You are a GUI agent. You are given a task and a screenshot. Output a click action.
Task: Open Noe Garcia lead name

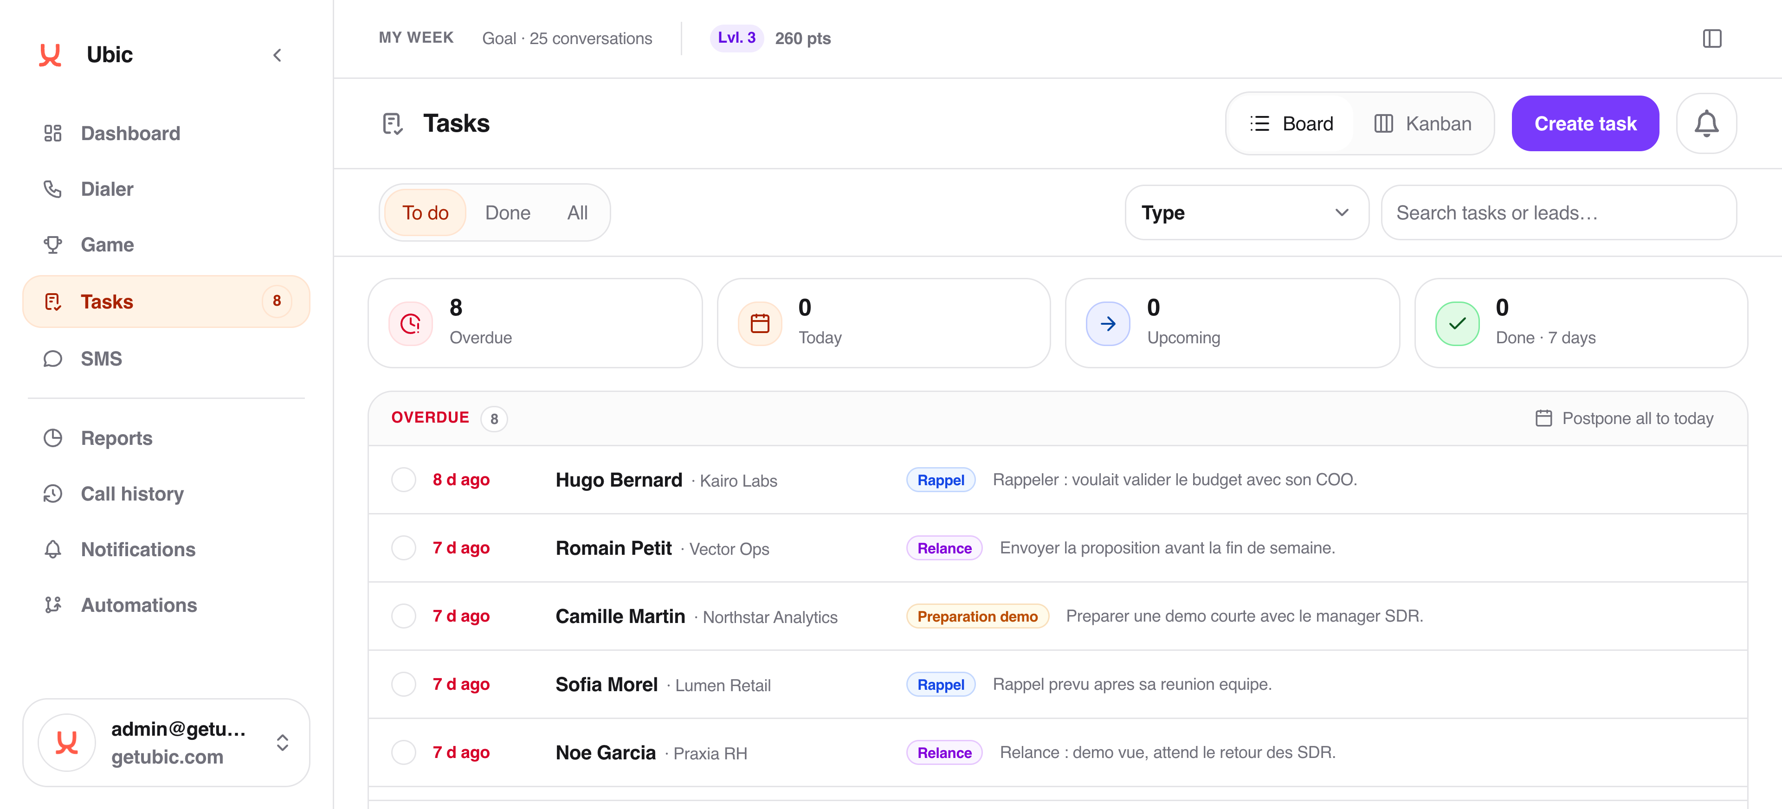605,752
